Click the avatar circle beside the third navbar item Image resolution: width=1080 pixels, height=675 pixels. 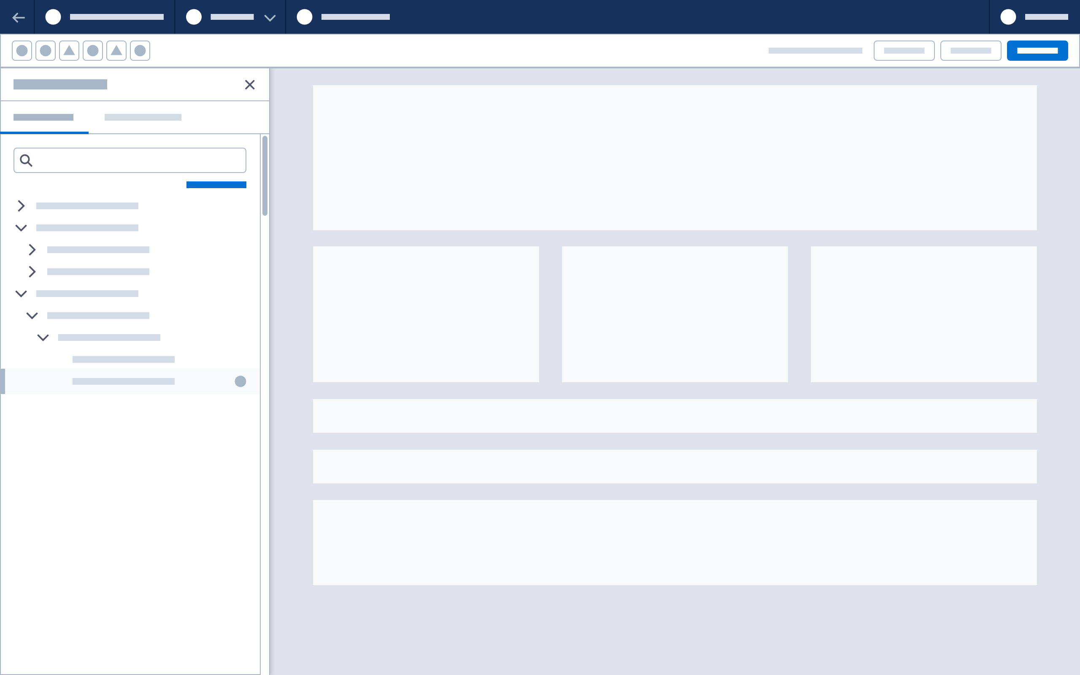pos(305,17)
